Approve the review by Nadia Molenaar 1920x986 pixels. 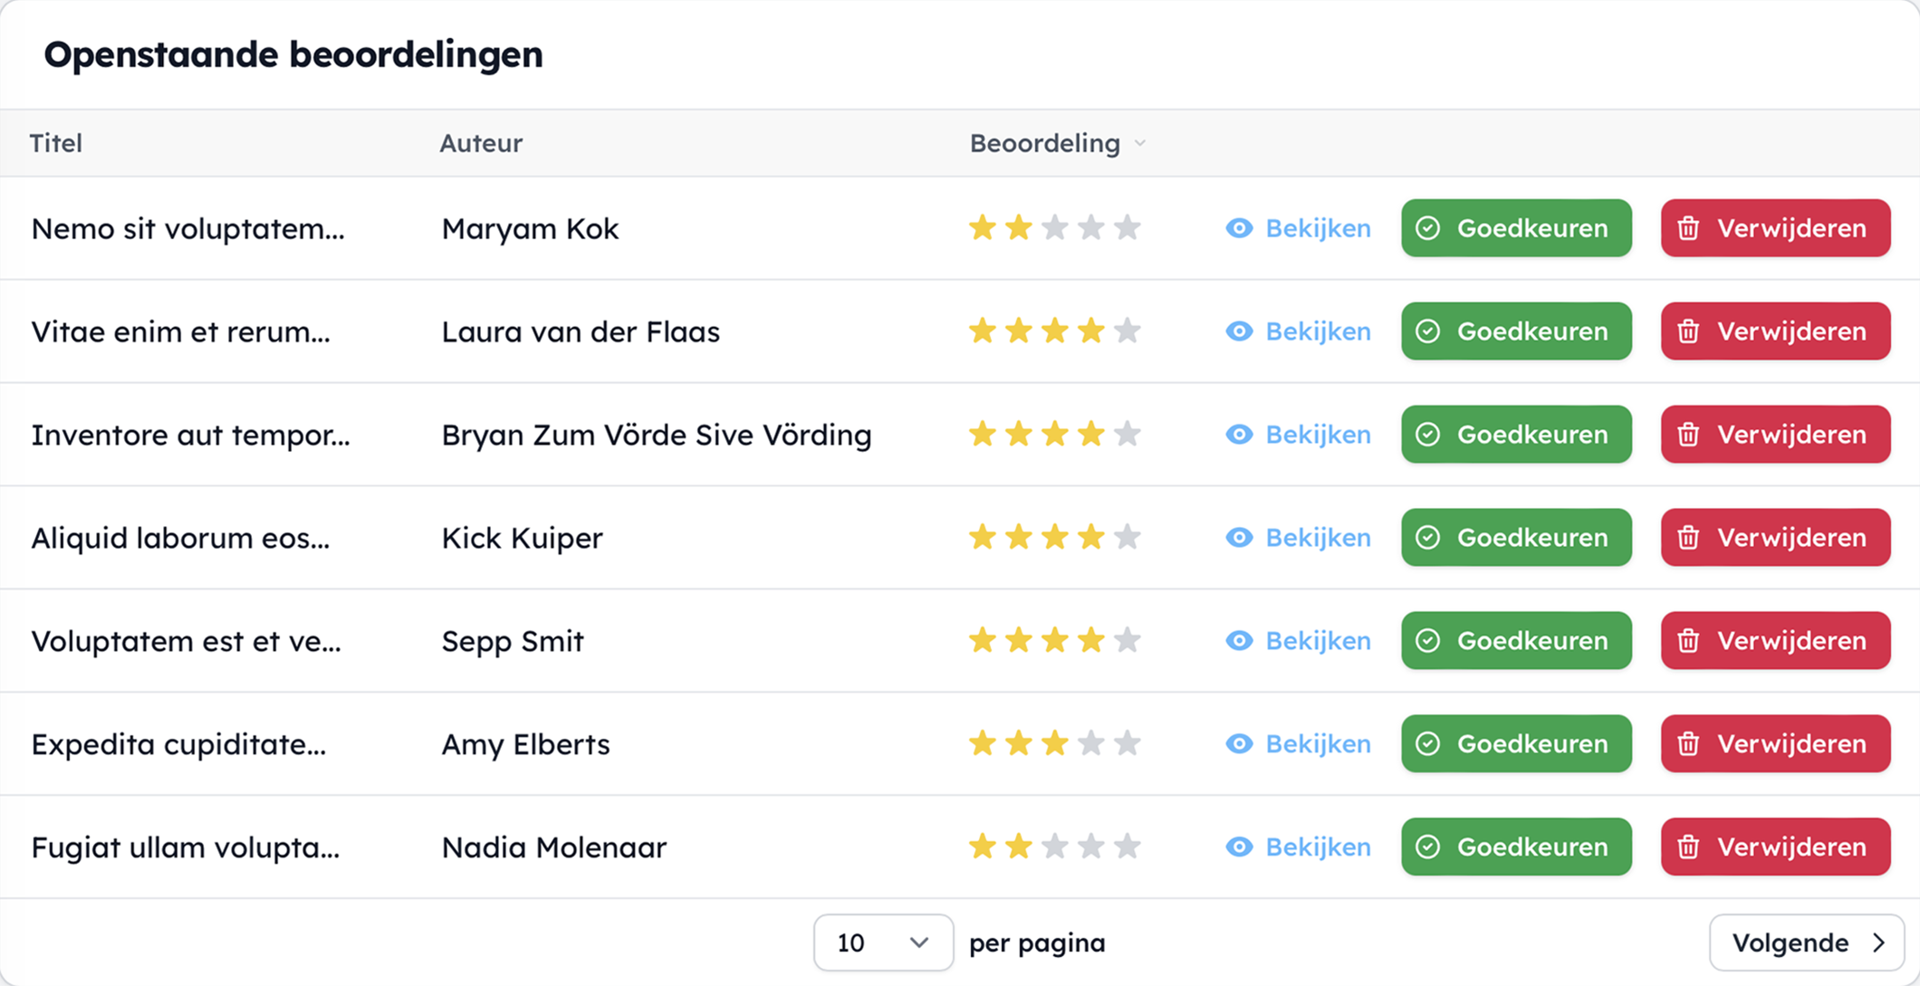point(1516,847)
